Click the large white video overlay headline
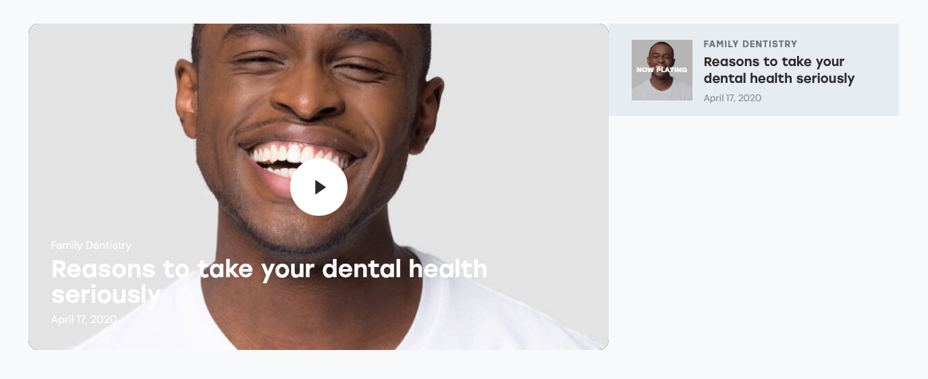This screenshot has height=379, width=928. pos(269,281)
